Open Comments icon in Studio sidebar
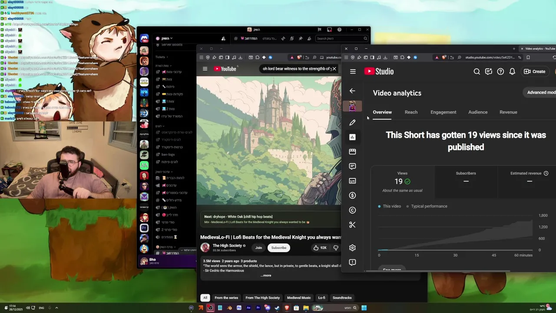The height and width of the screenshot is (313, 556). [x=352, y=166]
